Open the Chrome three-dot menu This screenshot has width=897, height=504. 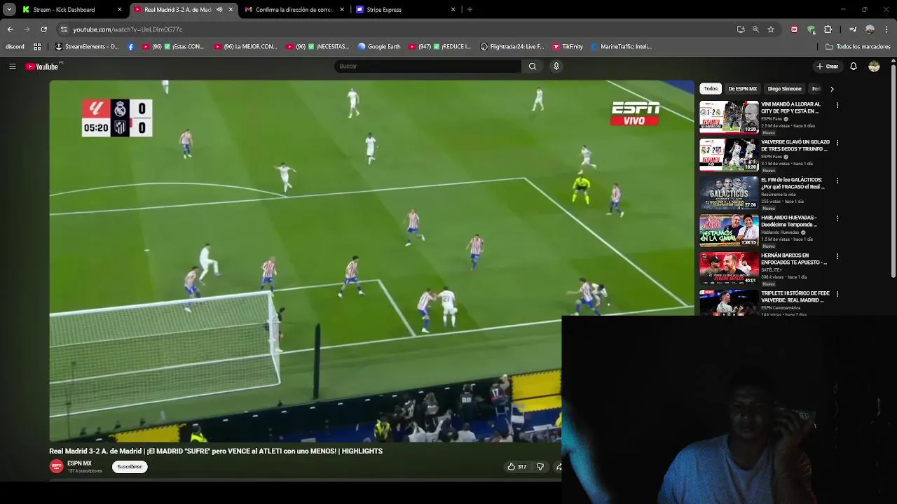886,29
